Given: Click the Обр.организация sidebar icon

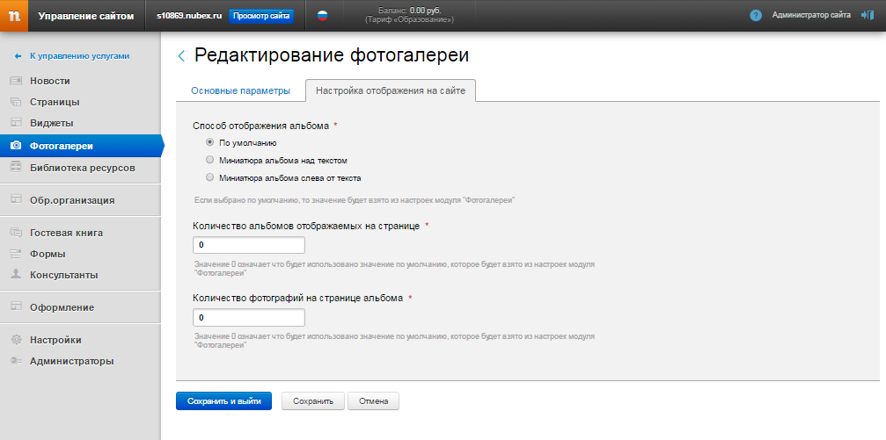Looking at the screenshot, I should click(x=16, y=199).
